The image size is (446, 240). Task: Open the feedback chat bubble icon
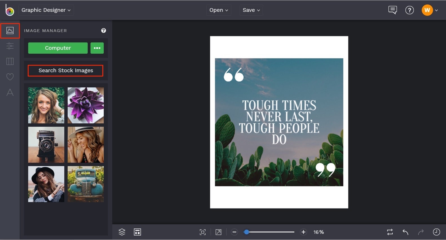(392, 10)
